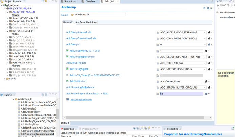
Task: Click the AdcGroupConversionMode parameter label
Action: [81, 38]
